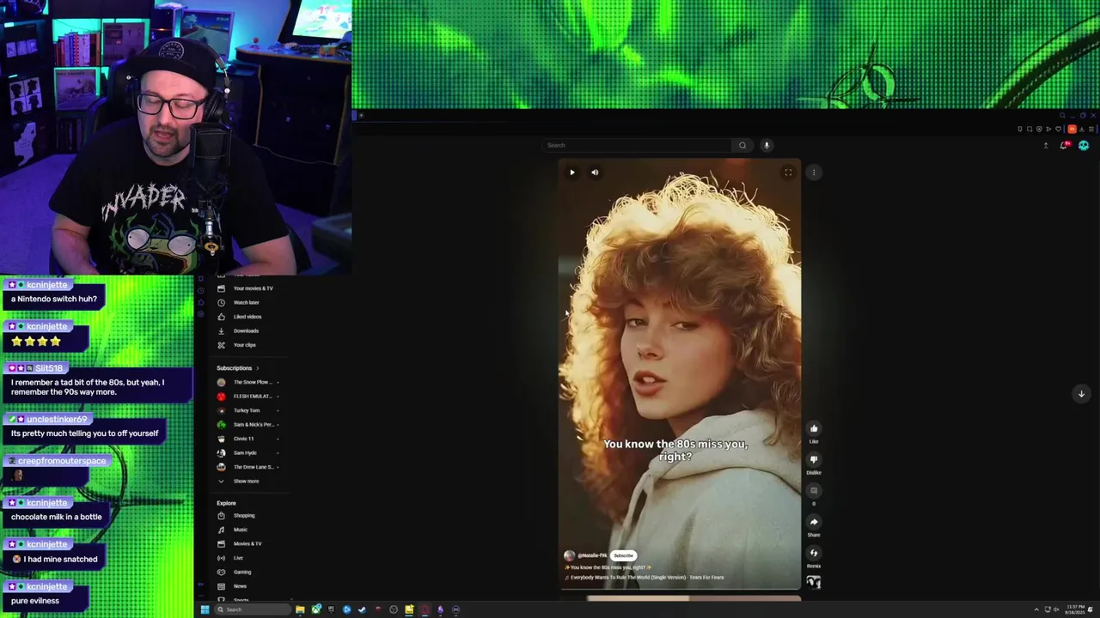The width and height of the screenshot is (1100, 618).
Task: Open Steam from the taskbar
Action: pos(362,610)
